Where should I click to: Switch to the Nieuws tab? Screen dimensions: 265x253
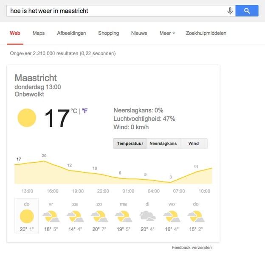tap(139, 33)
